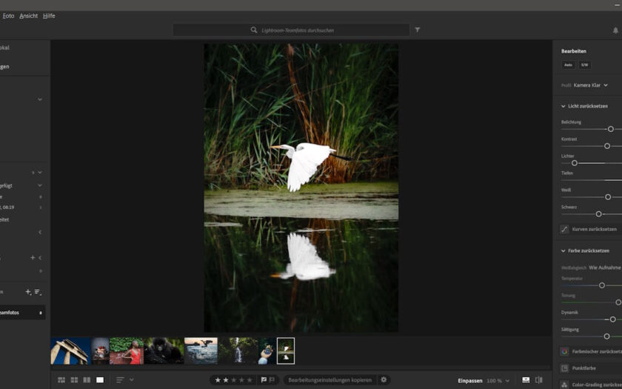The height and width of the screenshot is (389, 622).
Task: Open the filter funnel icon next to search
Action: click(418, 30)
